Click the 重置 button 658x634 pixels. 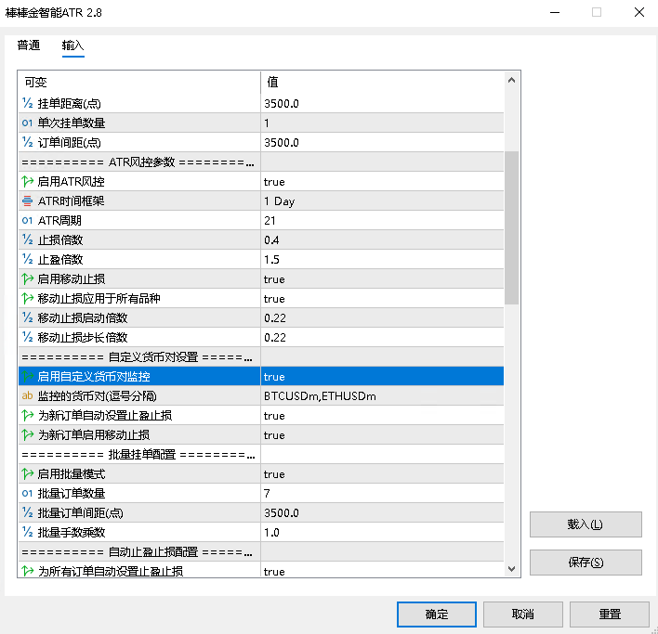pos(610,615)
